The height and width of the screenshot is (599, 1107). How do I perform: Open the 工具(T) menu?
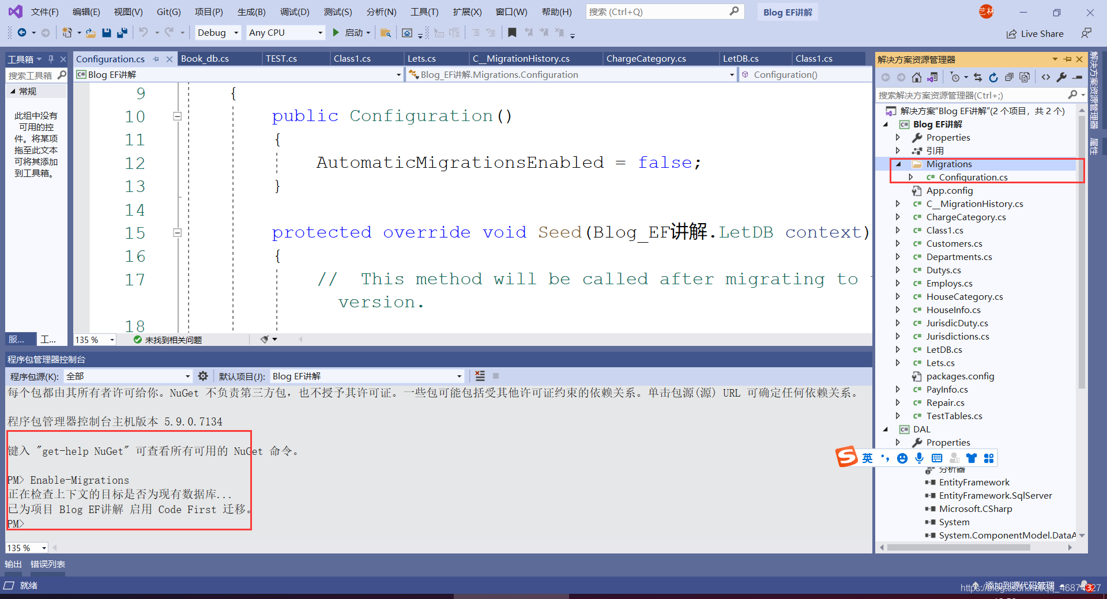[424, 12]
